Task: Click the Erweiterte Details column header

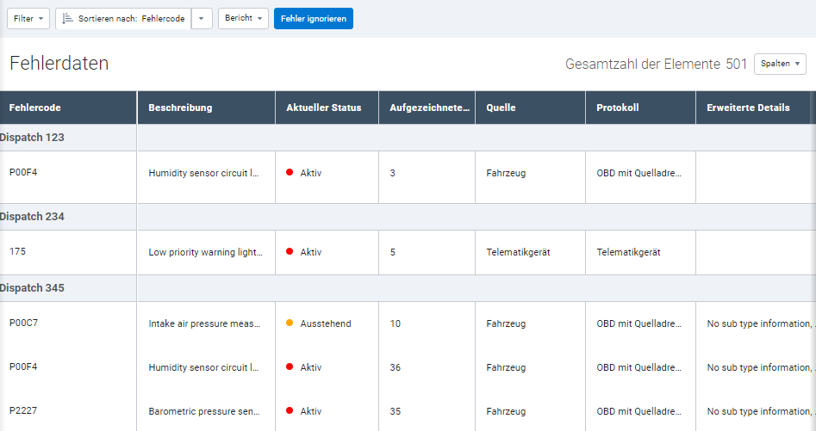Action: (x=747, y=108)
